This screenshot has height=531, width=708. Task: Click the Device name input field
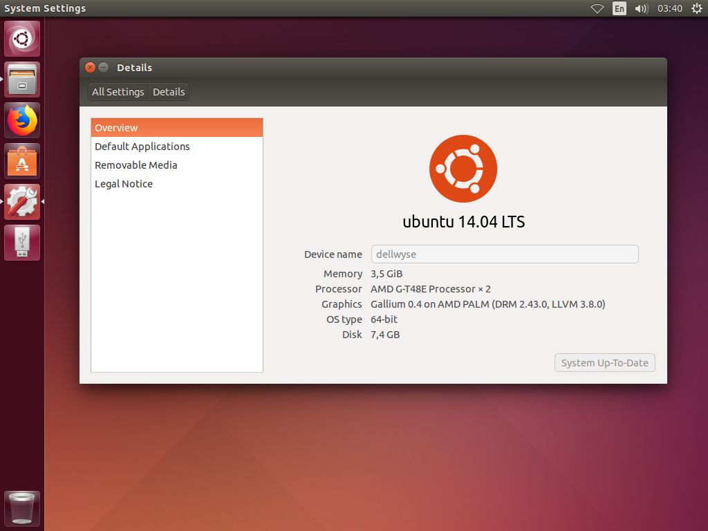[x=505, y=254]
